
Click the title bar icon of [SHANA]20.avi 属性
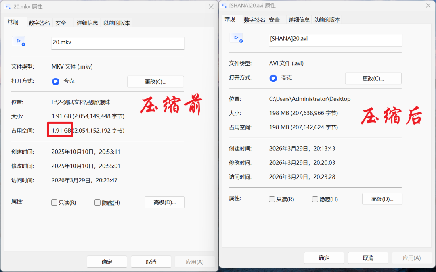[x=223, y=5]
